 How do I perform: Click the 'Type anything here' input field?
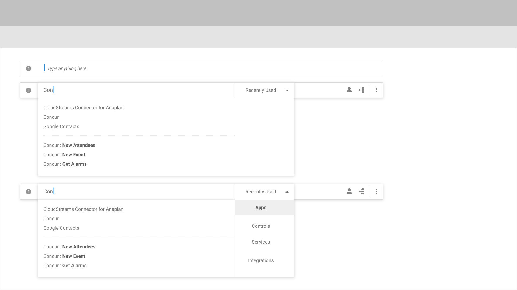201,68
